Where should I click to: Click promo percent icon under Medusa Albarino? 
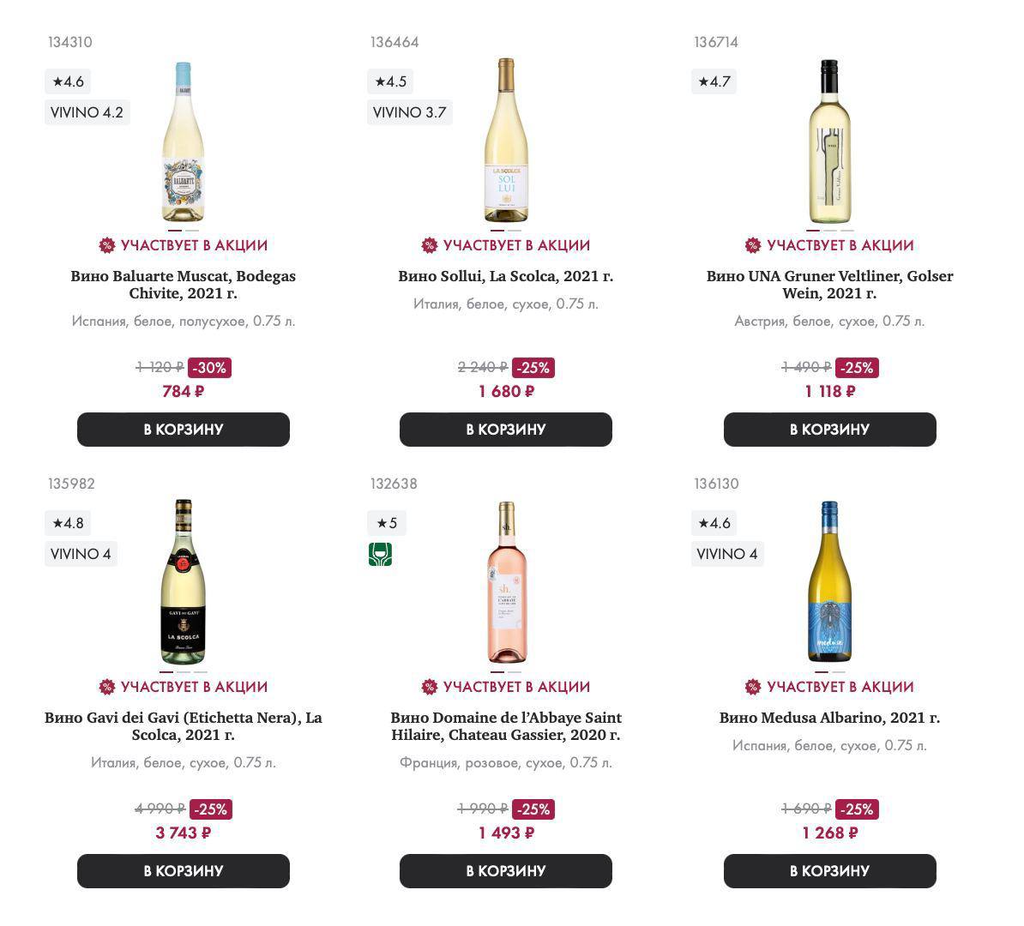[753, 687]
